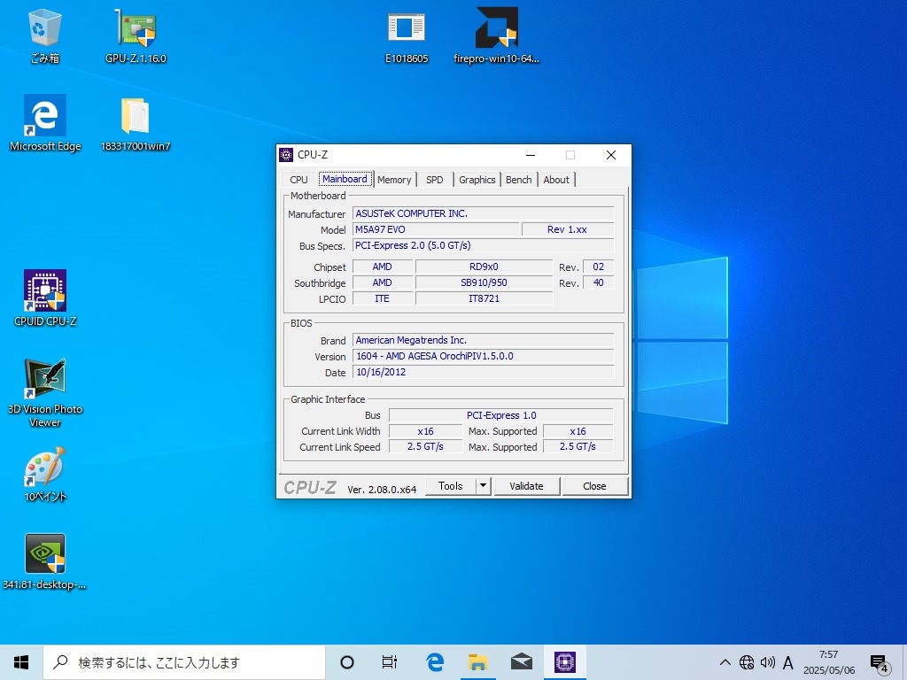907x680 pixels.
Task: Switch to the CPU tab
Action: (x=298, y=180)
